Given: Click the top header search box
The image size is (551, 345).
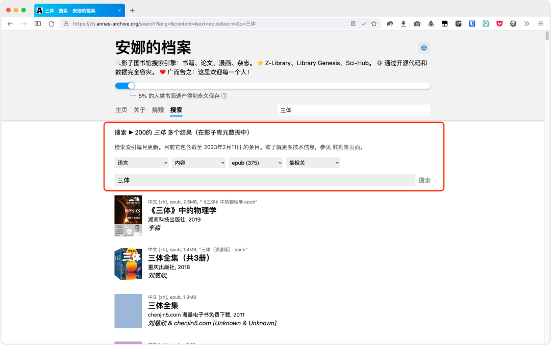Looking at the screenshot, I should [354, 110].
